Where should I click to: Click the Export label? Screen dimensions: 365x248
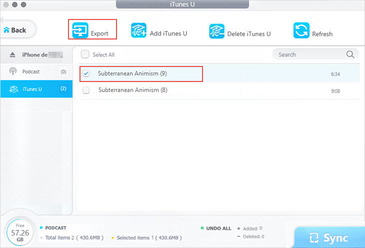click(99, 33)
